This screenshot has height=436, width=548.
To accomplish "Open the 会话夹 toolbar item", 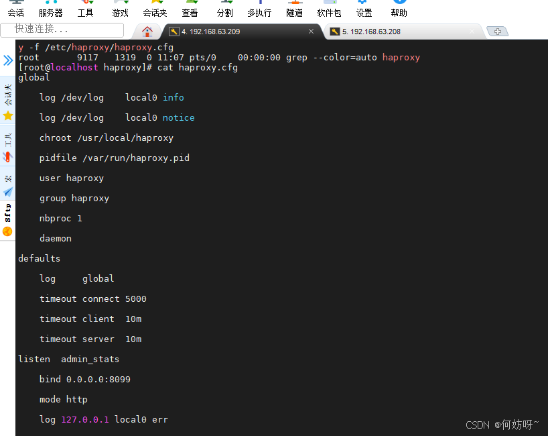I will point(155,9).
